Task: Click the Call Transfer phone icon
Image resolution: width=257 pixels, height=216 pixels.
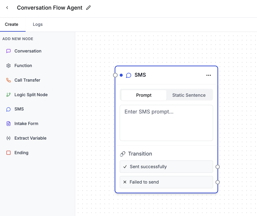Action: point(8,80)
